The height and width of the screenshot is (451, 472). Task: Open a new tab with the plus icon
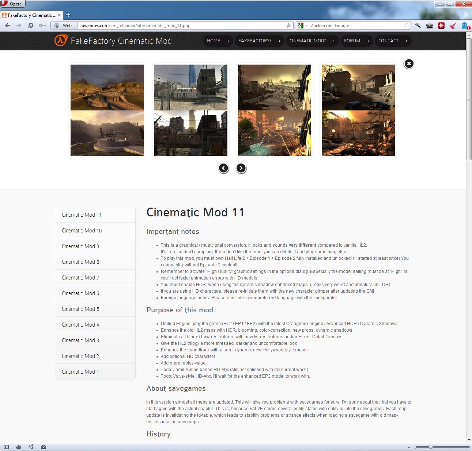click(68, 15)
